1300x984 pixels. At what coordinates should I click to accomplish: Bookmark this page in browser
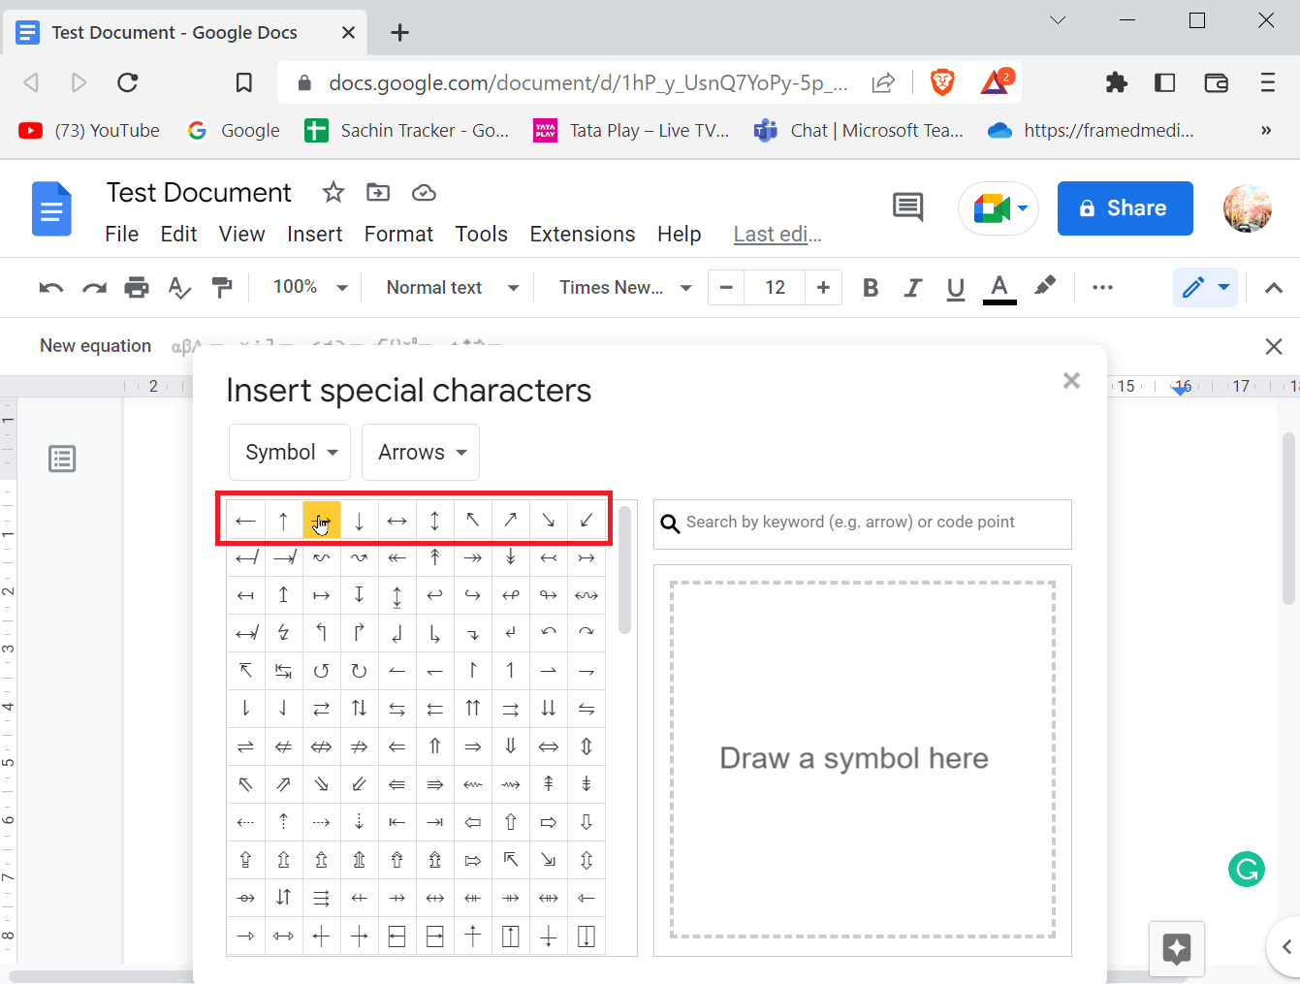pos(244,82)
